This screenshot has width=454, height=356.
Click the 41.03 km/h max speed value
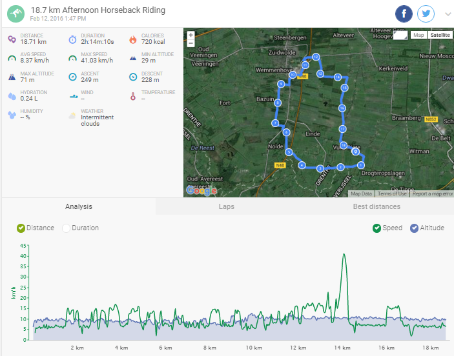[x=97, y=61]
